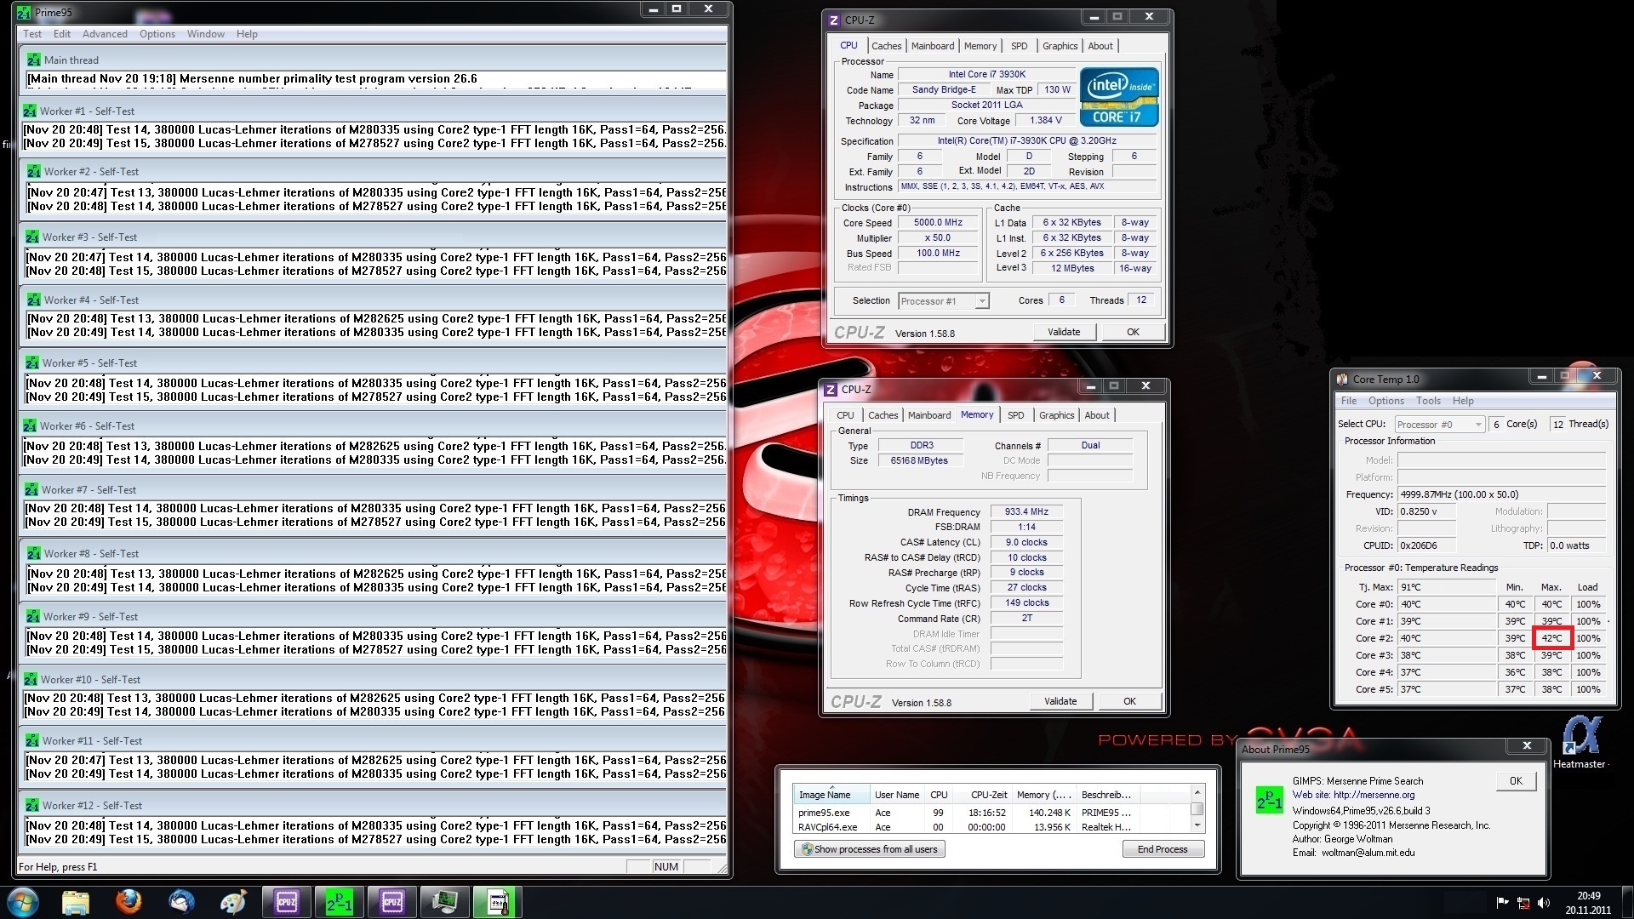Screen dimensions: 1634x919
Task: Switch to SPD tab in lower CPU-Z
Action: (x=1016, y=415)
